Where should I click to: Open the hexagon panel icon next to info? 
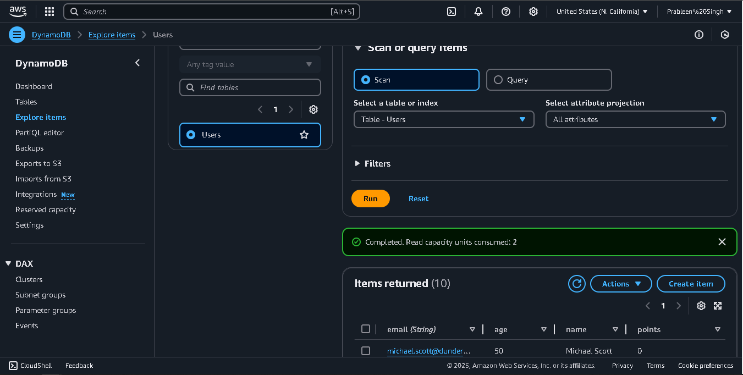coord(725,35)
